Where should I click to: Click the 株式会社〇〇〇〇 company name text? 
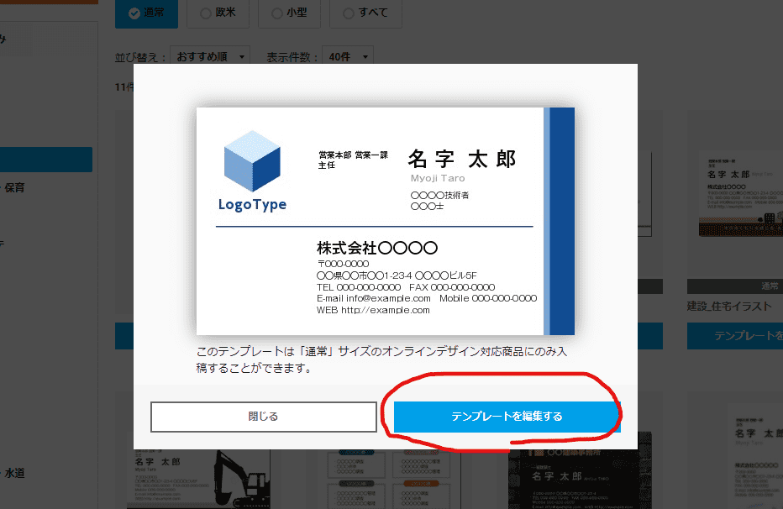pyautogui.click(x=377, y=248)
